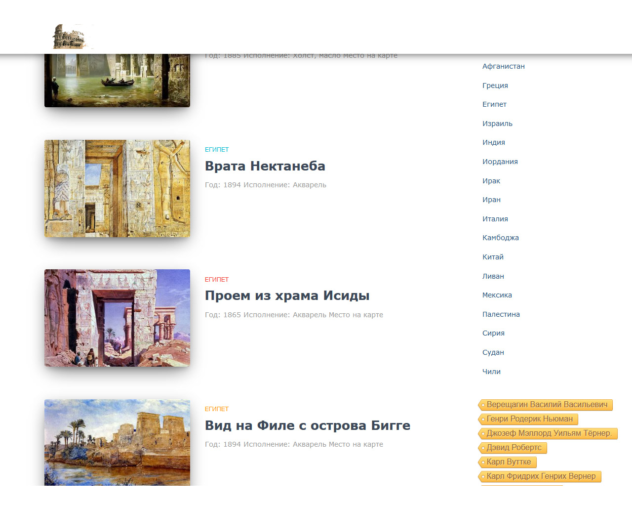Go to Индия country page
The height and width of the screenshot is (506, 632).
494,142
